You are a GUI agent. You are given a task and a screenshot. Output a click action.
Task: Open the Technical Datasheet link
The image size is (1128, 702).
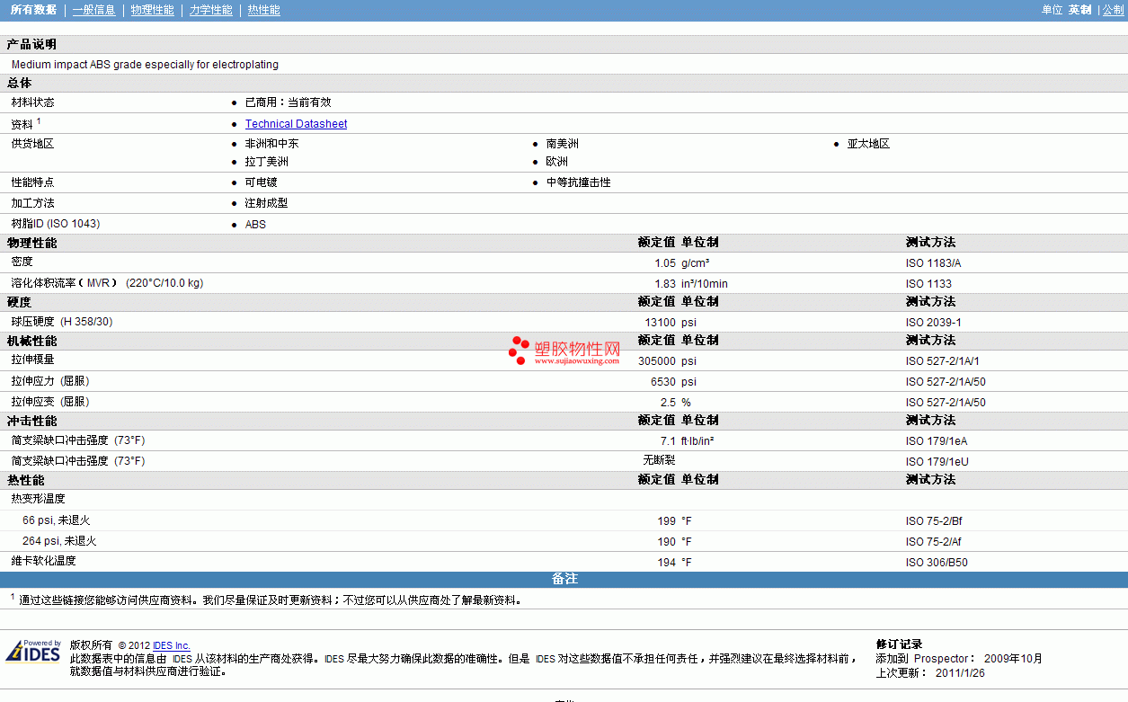coord(296,124)
